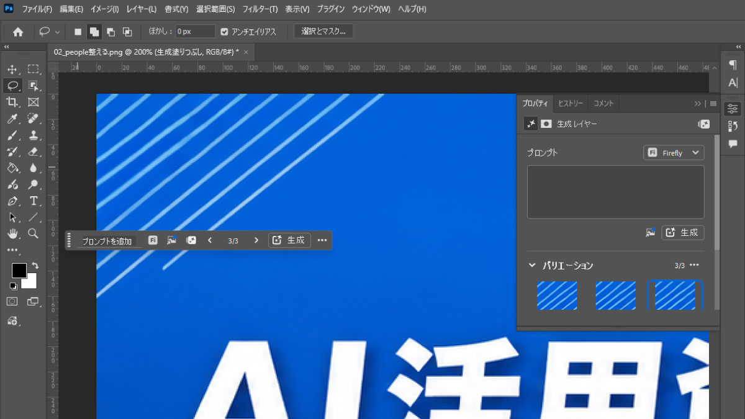Select the History Brush tool

(x=12, y=151)
